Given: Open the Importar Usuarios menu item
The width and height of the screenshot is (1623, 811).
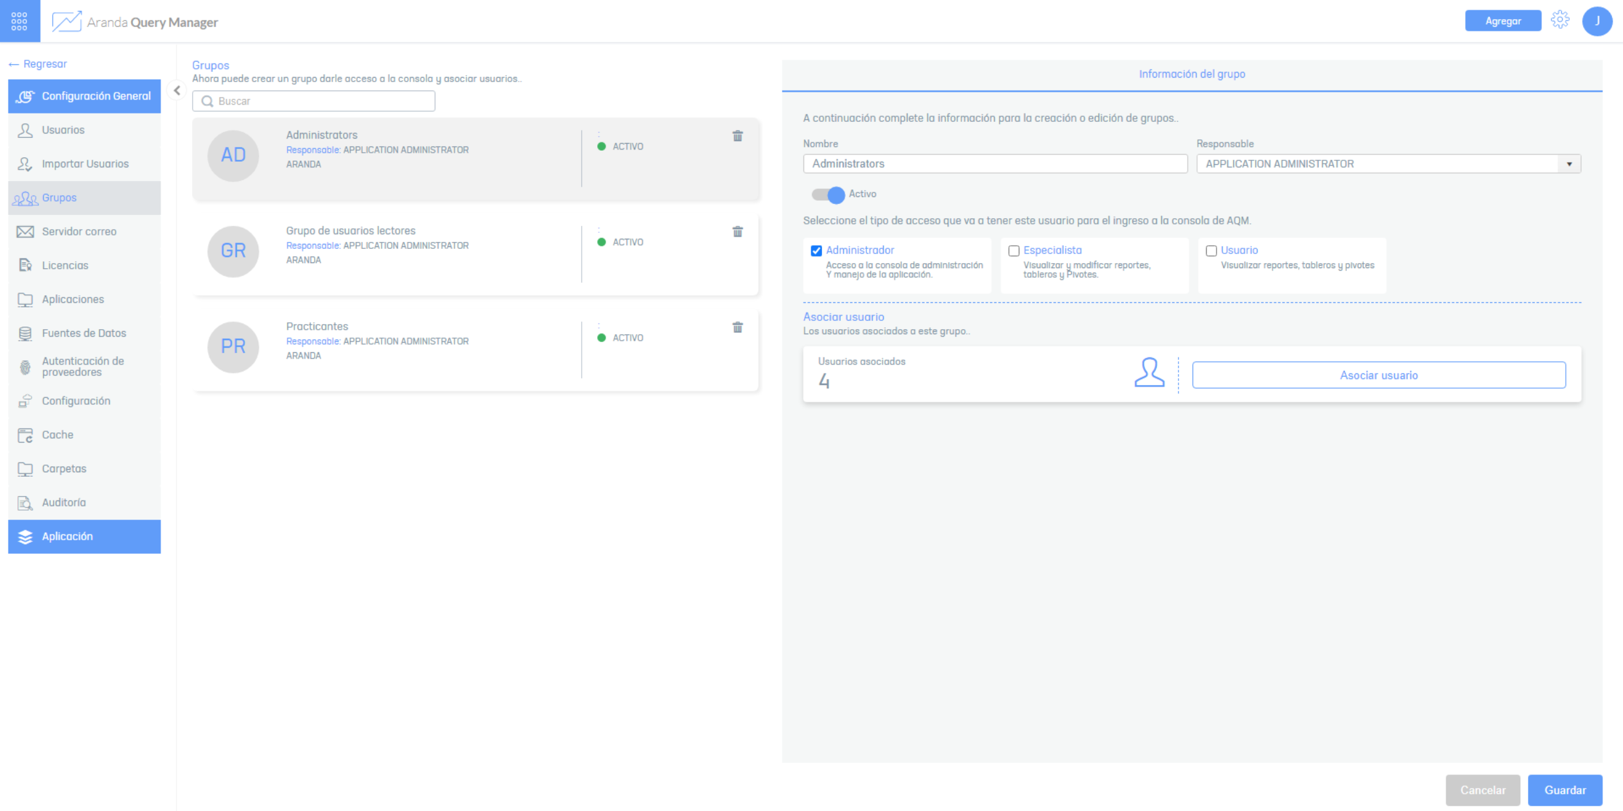Looking at the screenshot, I should (84, 164).
